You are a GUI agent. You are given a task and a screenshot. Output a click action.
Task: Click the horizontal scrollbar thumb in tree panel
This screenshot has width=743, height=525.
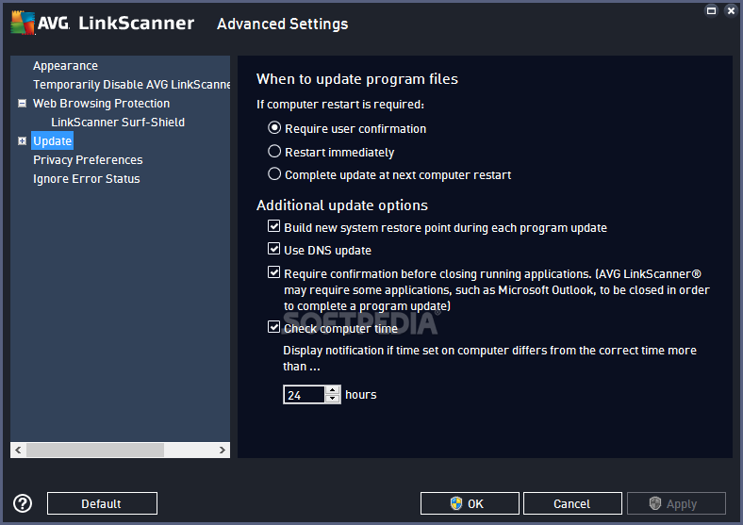point(95,451)
